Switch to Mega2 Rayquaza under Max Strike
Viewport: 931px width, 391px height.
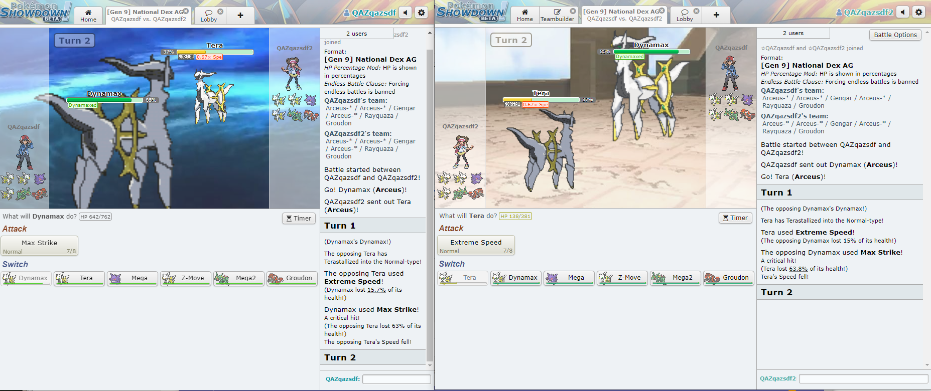click(239, 278)
